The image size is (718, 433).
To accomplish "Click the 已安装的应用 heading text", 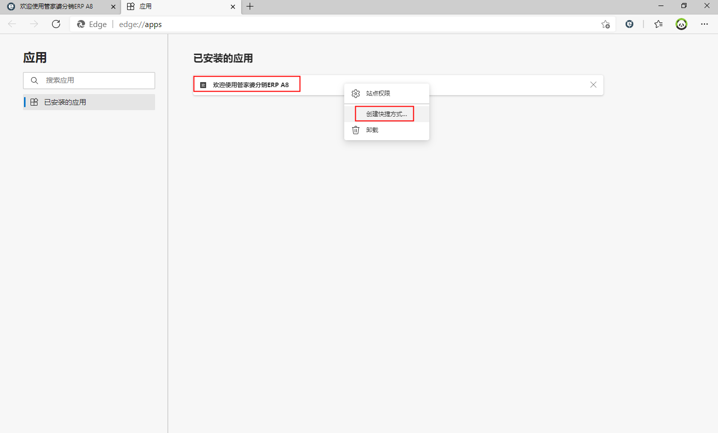I will tap(223, 59).
